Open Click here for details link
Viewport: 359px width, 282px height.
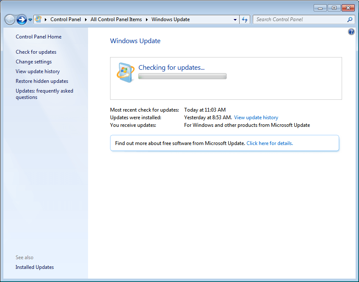click(x=270, y=143)
